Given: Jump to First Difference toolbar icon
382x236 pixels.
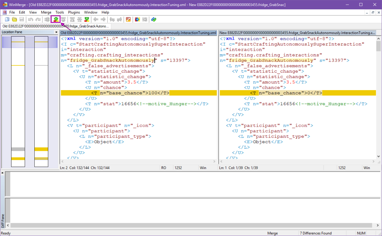Looking at the screenshot, I should [x=72, y=19].
